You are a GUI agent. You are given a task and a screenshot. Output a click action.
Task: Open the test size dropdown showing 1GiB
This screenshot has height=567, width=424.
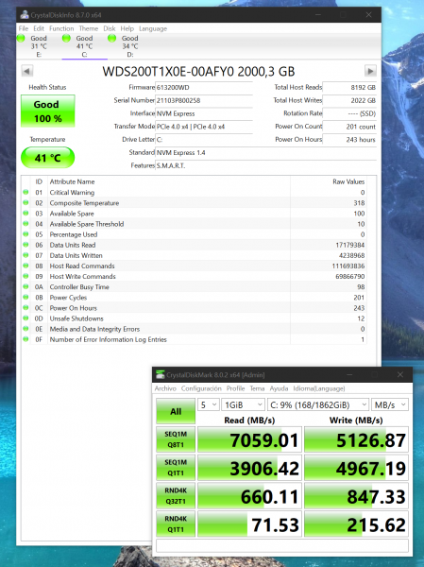[x=243, y=404]
